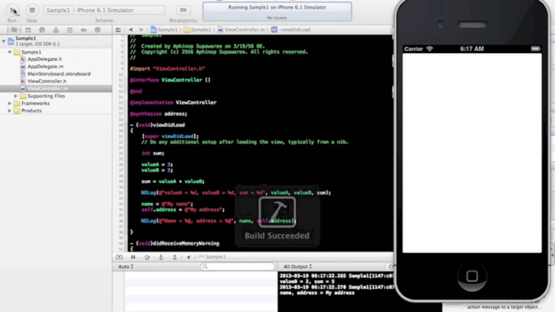Image resolution: width=555 pixels, height=312 pixels.
Task: Pause program execution in debug bar
Action: click(133, 257)
